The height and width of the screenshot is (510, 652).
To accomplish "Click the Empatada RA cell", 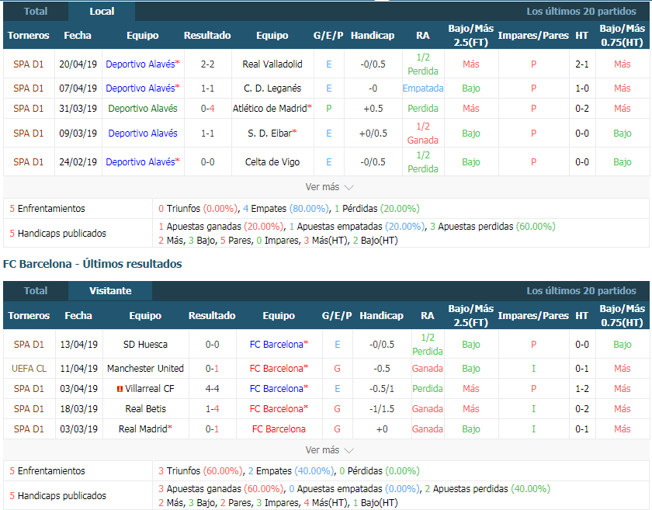I will point(423,88).
